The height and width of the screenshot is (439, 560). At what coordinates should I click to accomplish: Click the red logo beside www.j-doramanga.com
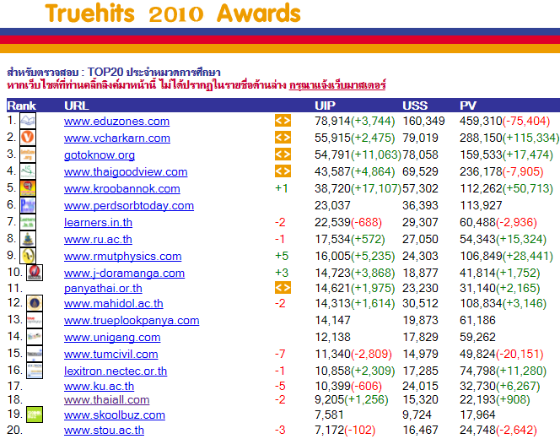point(35,273)
